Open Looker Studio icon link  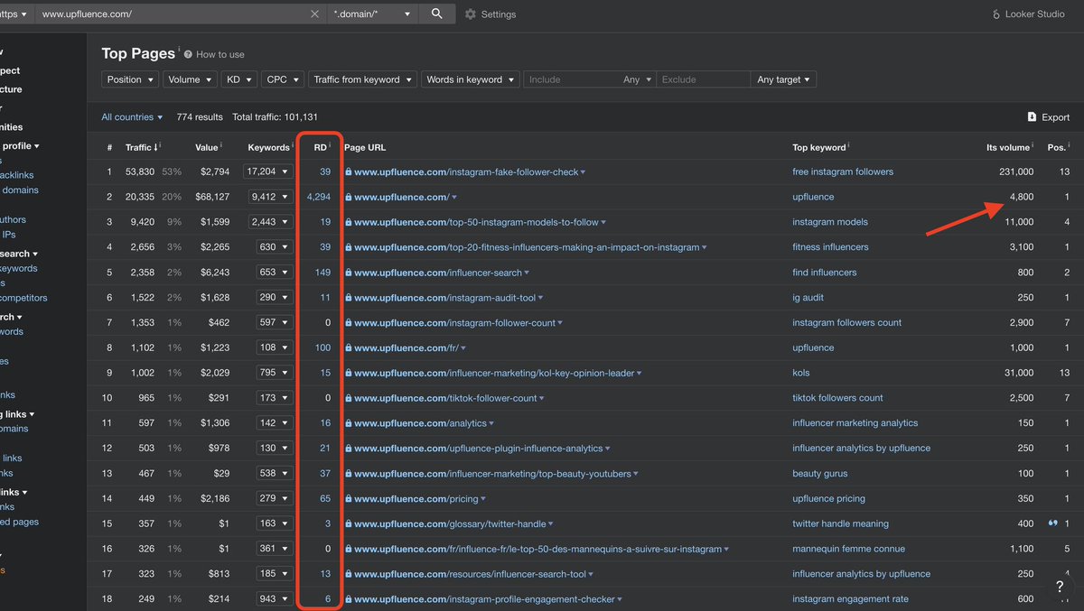point(997,14)
